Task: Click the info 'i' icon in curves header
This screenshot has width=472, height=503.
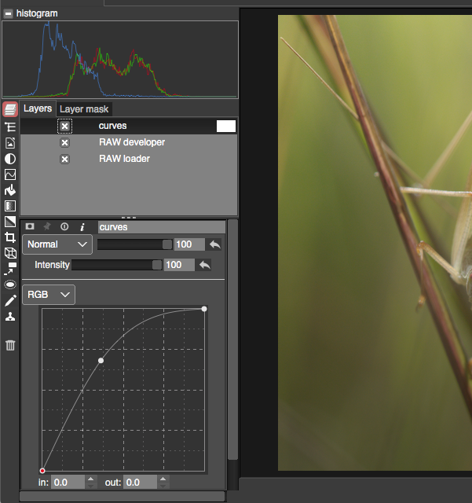Action: pos(82,227)
